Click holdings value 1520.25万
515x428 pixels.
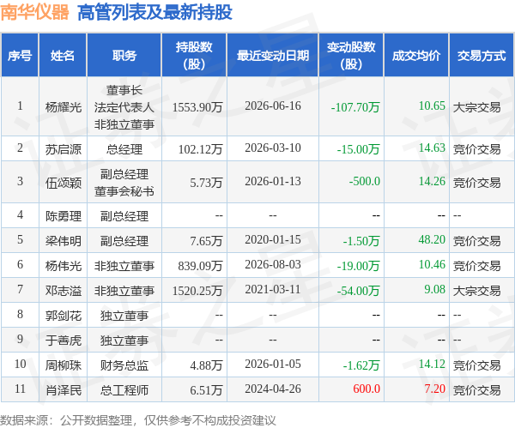click(x=197, y=291)
